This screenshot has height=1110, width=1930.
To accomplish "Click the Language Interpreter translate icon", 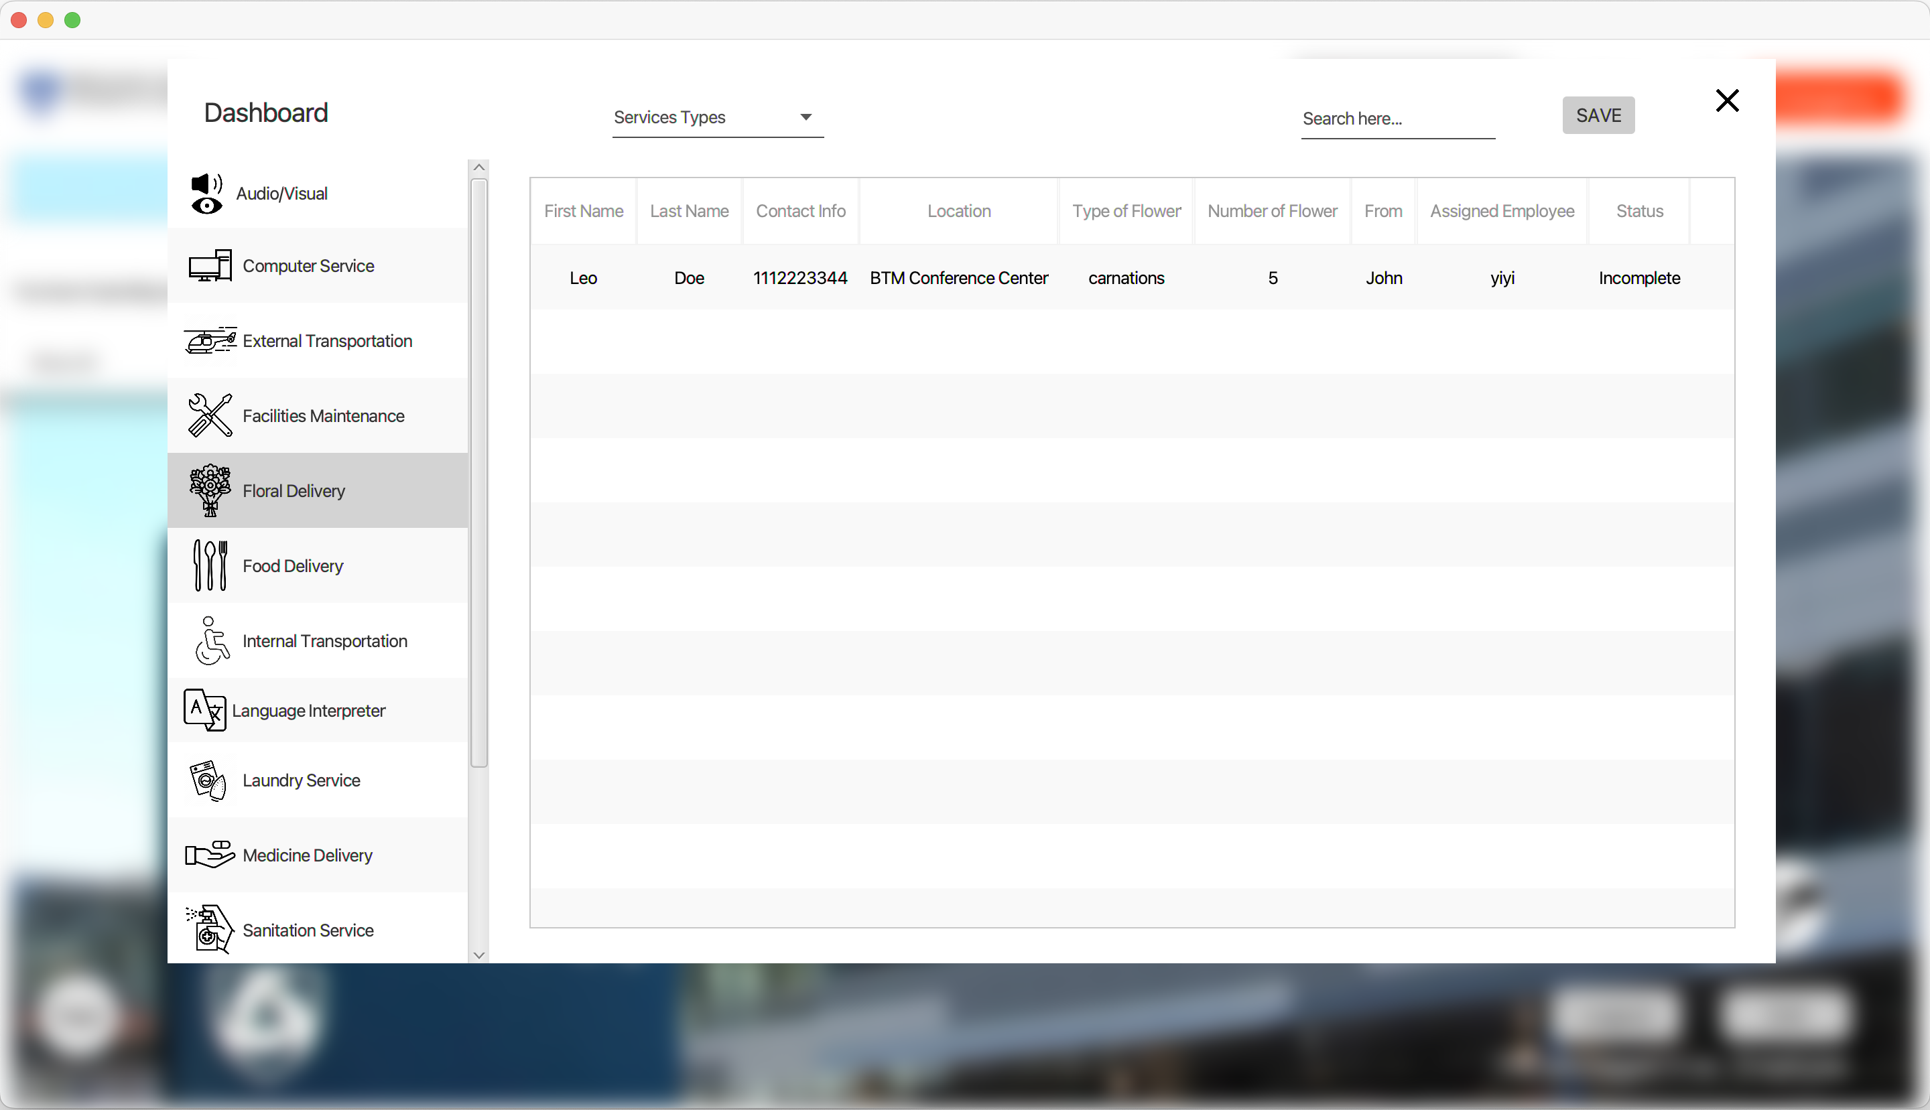I will pos(204,710).
